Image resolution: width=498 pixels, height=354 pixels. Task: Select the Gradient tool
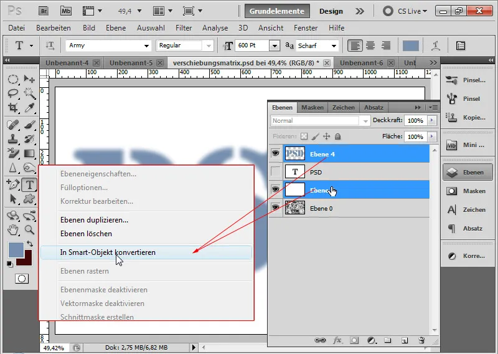click(29, 153)
